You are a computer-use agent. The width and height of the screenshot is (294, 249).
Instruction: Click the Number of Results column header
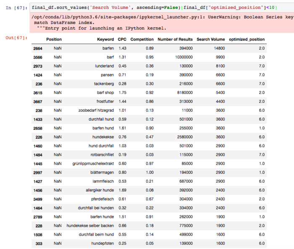[175, 39]
